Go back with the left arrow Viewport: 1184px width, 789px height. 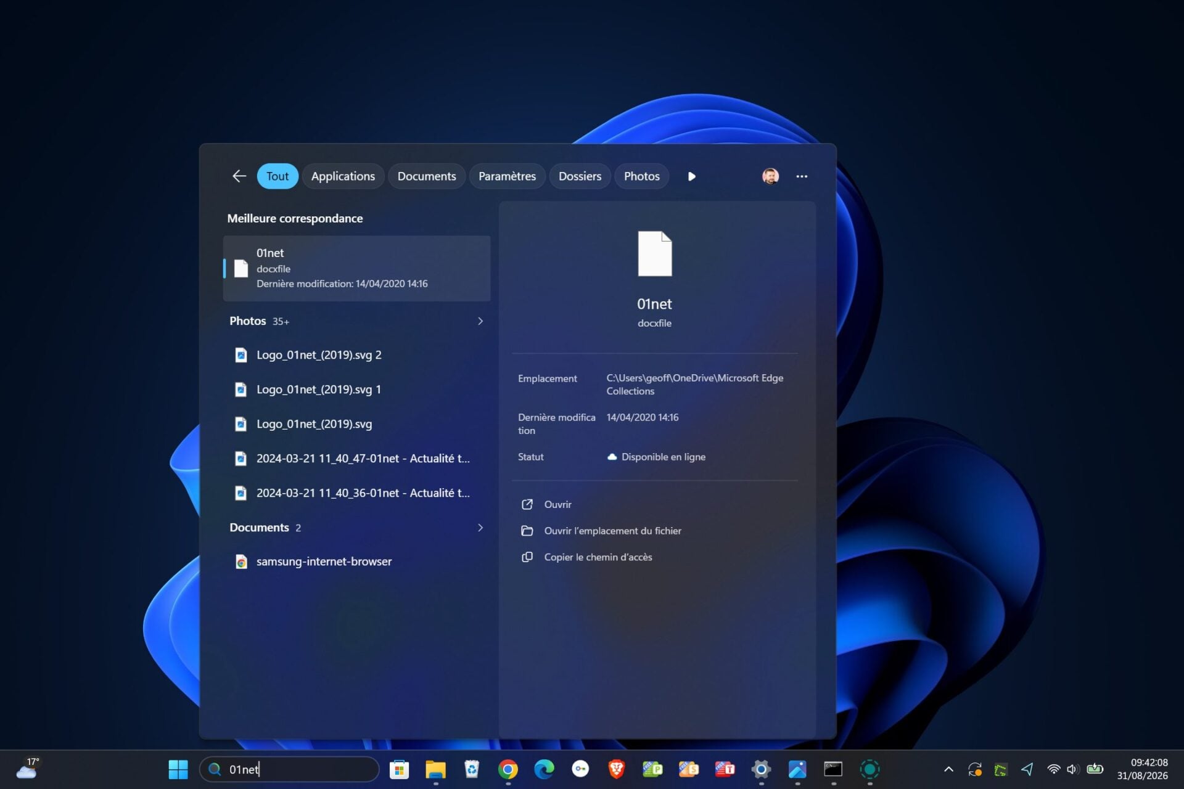coord(239,176)
